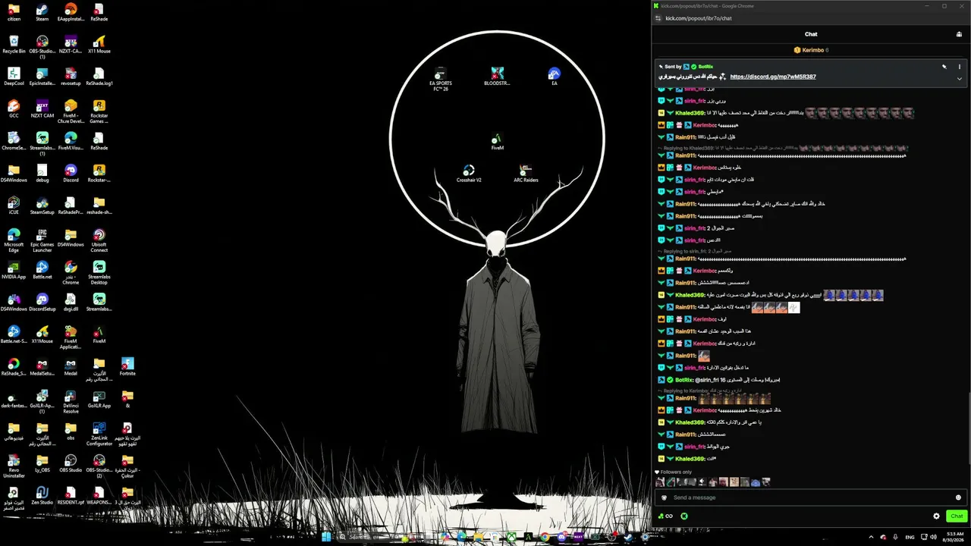Open Epic Games Launcher shortcut
Screen dimensions: 971x546
point(42,240)
